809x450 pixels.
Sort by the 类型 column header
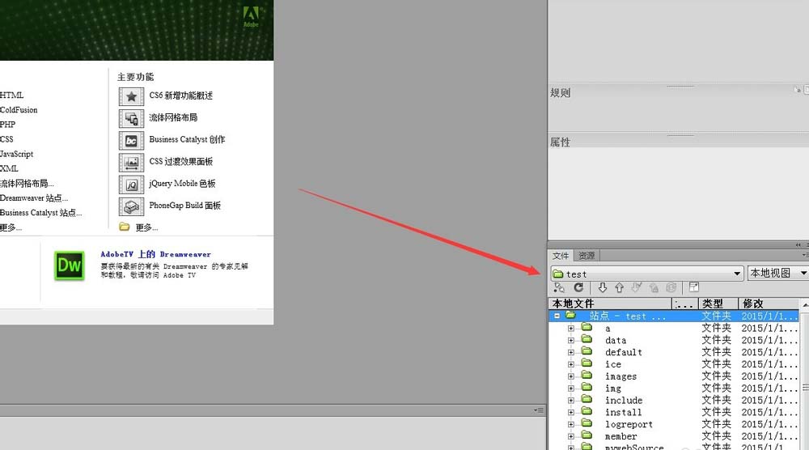coord(718,304)
